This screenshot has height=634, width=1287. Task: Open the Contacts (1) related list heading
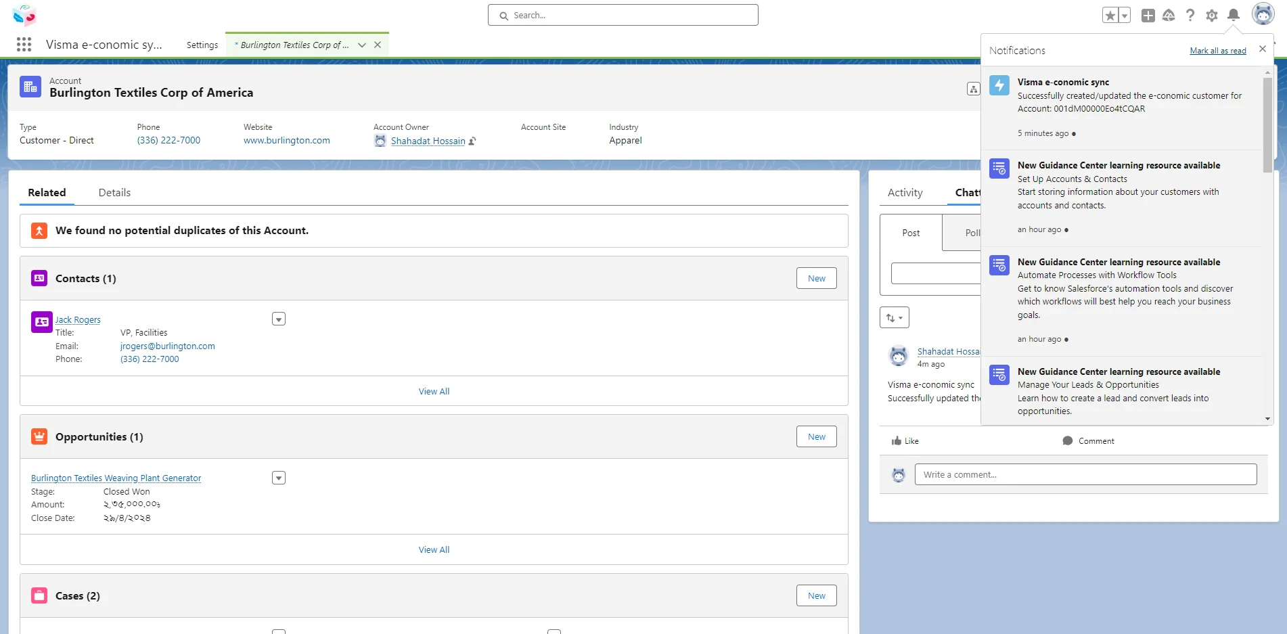point(86,278)
